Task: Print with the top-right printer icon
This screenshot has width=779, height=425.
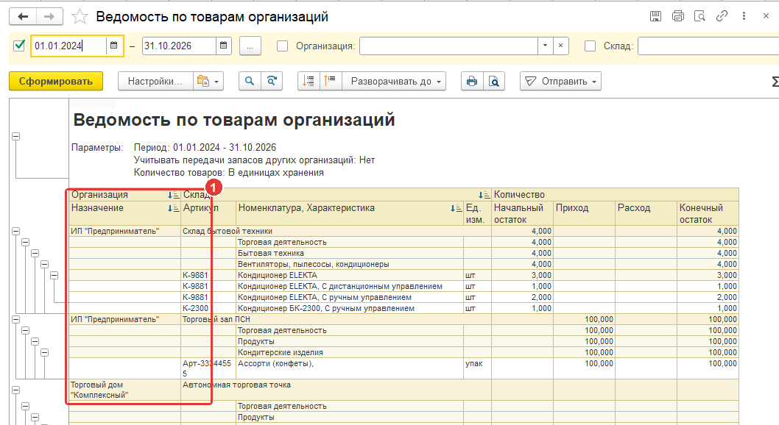Action: click(677, 16)
